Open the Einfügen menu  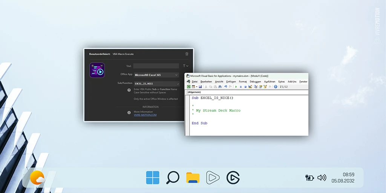[231, 81]
